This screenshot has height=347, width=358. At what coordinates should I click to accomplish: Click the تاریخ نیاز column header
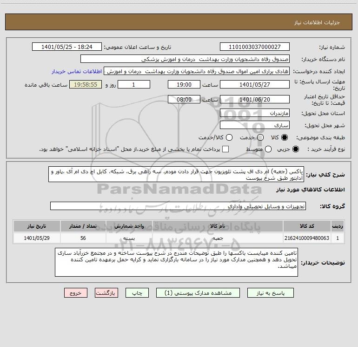point(37,226)
